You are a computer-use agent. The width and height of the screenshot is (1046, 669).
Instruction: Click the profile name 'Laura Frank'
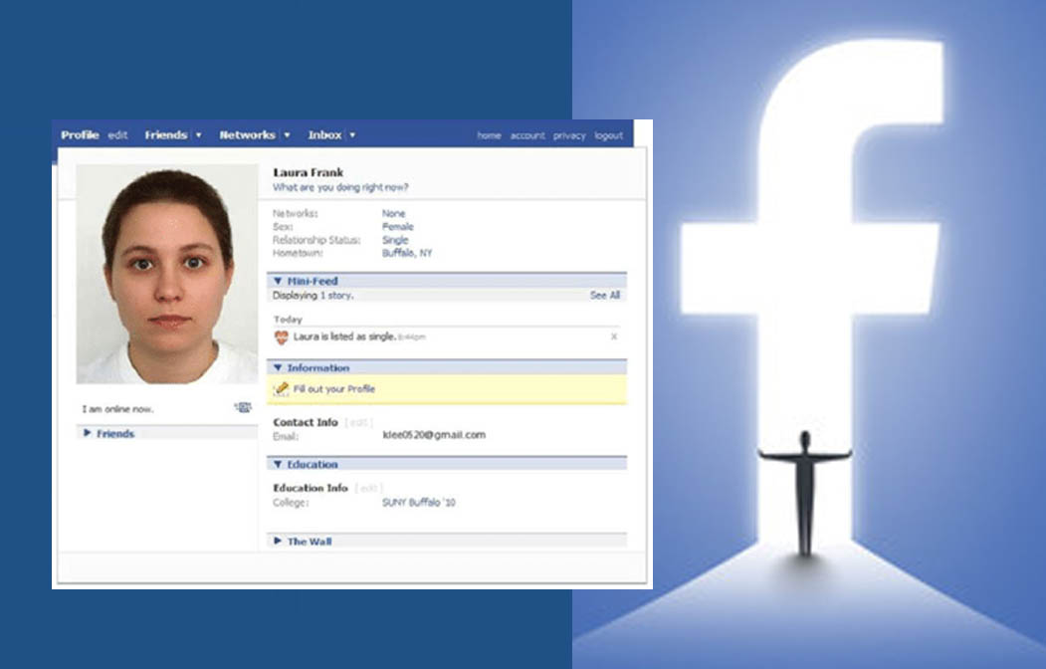(309, 173)
